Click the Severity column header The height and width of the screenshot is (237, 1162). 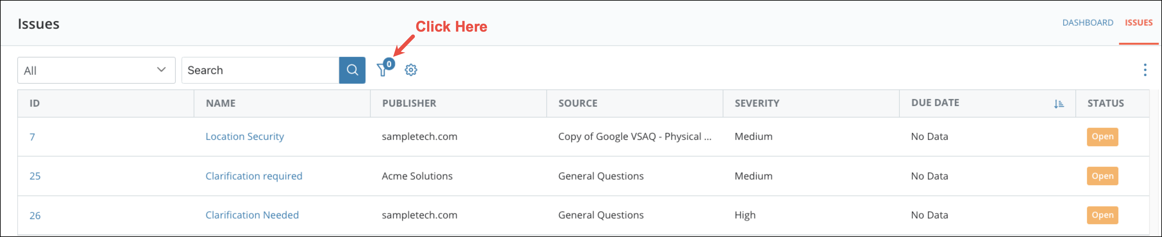click(x=756, y=103)
